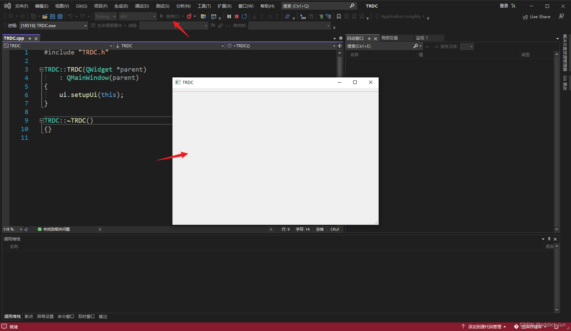Open the 调试(D) menu

point(142,6)
